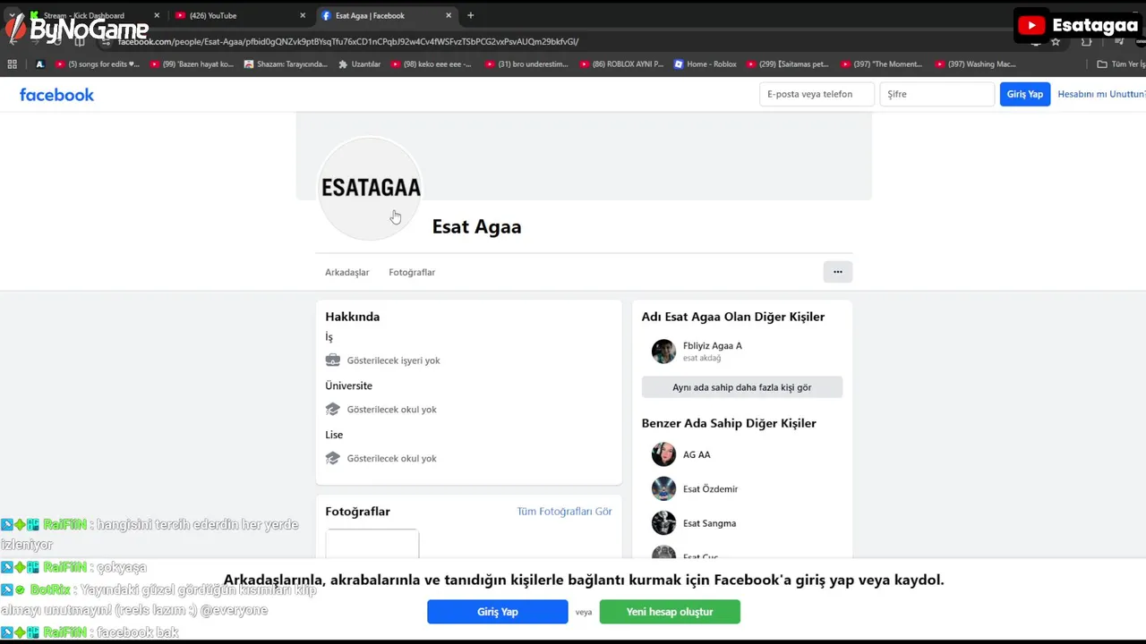Open the bro underestim... bookmark
This screenshot has width=1146, height=644.
click(526, 64)
